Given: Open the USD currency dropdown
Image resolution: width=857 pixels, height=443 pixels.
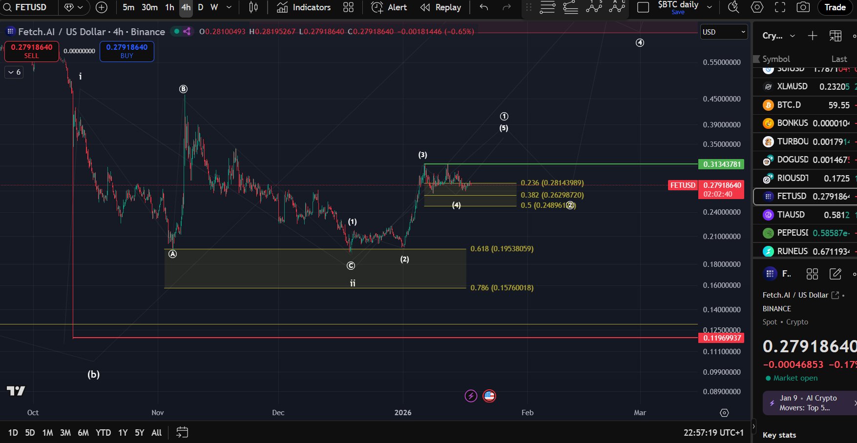Looking at the screenshot, I should (723, 32).
